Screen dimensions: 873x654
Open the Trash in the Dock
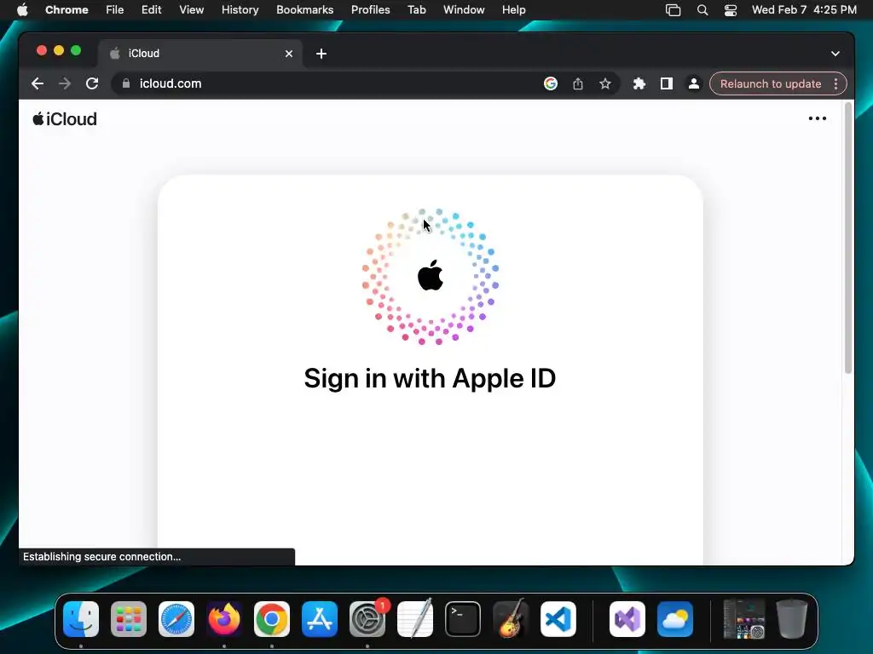pos(792,619)
